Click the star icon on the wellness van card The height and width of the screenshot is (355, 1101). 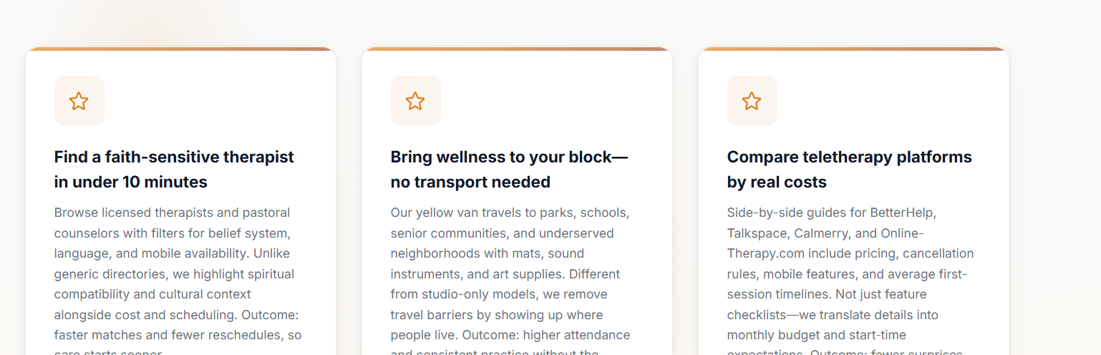click(415, 101)
